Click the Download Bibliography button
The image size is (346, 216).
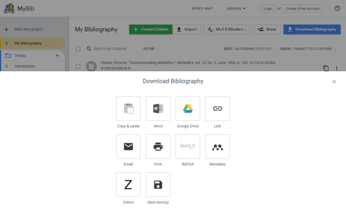point(312,29)
